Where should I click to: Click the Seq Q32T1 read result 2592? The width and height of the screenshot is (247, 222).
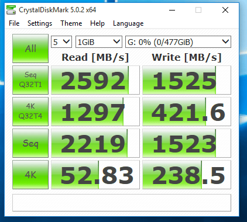click(x=95, y=80)
